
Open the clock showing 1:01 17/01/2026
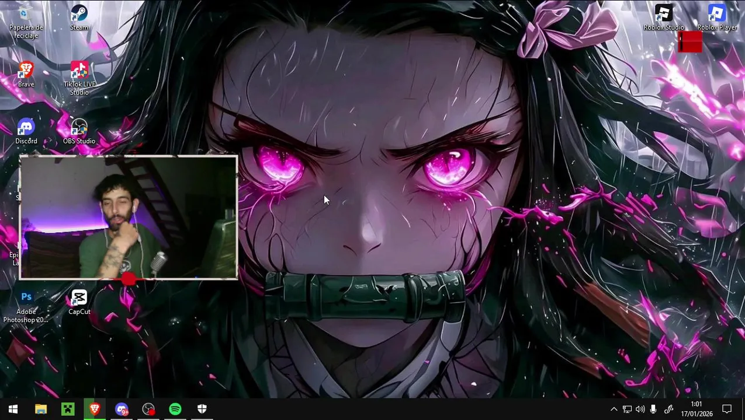(x=697, y=409)
